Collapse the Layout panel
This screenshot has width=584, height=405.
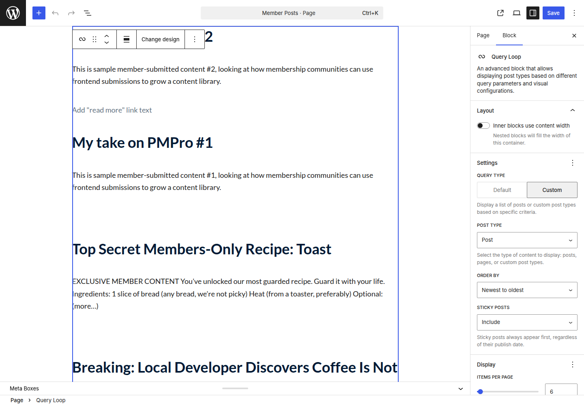click(527, 111)
